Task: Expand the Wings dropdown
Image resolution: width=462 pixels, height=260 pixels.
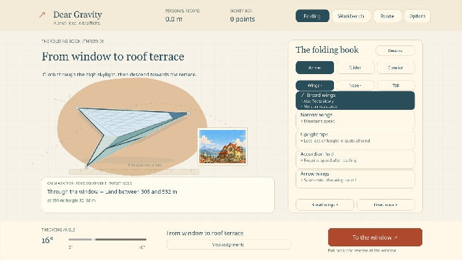Action: click(314, 86)
